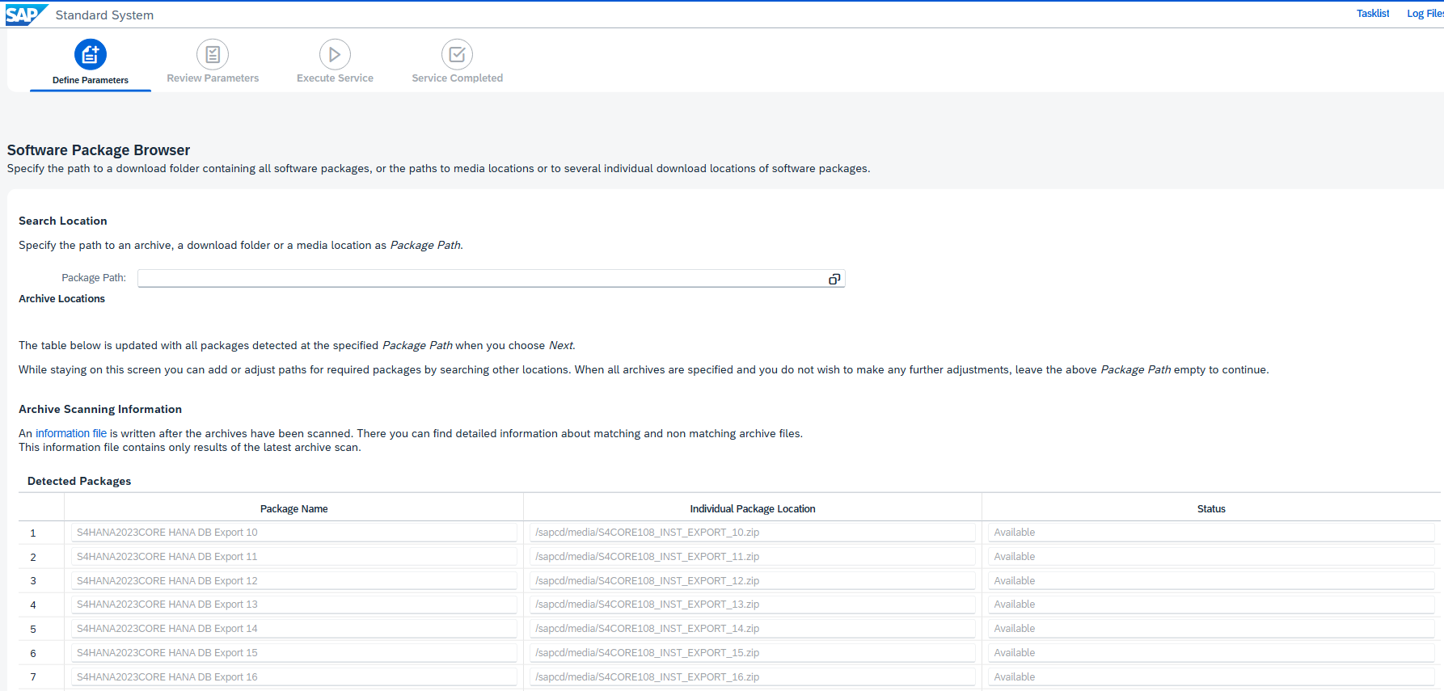This screenshot has height=691, width=1444.
Task: Click the Package Path field label
Action: point(94,278)
